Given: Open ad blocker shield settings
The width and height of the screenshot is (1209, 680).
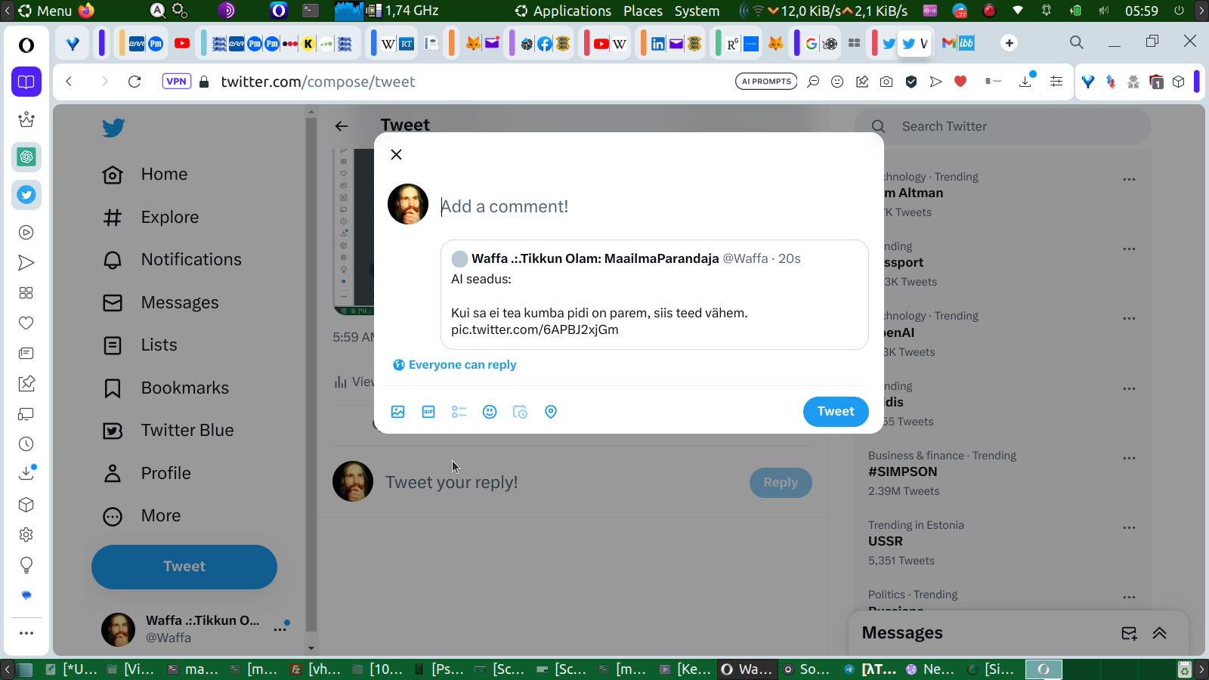Looking at the screenshot, I should click(911, 82).
